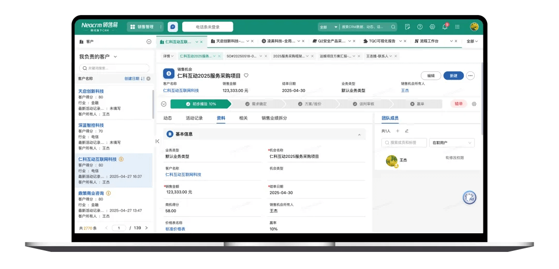
Task: Switch to the 动态 tab
Action: click(168, 118)
